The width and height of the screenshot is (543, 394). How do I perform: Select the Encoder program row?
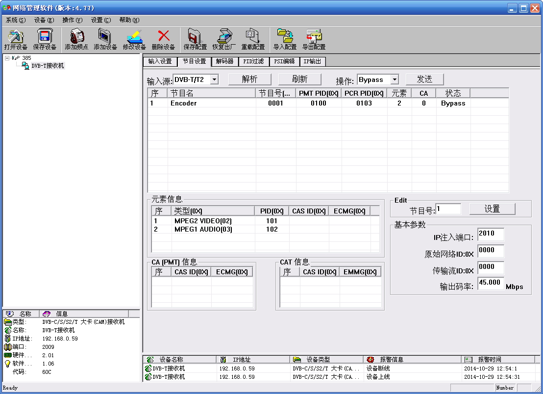coord(328,103)
